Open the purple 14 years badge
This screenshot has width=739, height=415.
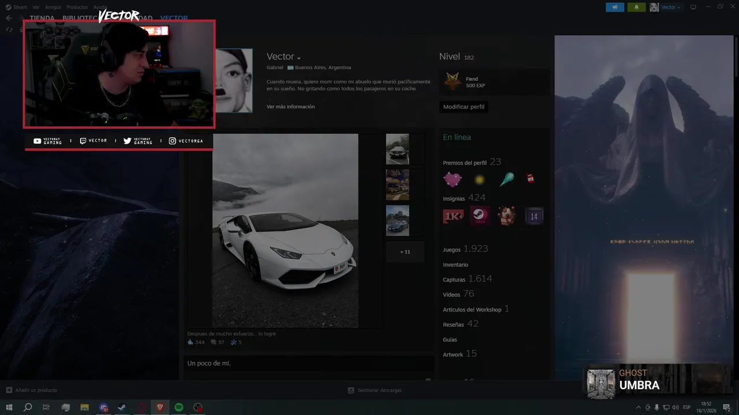[534, 216]
